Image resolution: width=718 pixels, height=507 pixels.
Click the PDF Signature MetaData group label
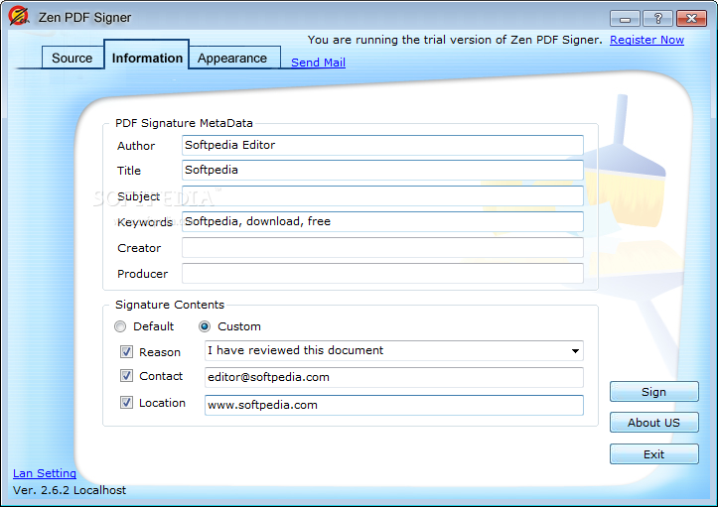184,123
